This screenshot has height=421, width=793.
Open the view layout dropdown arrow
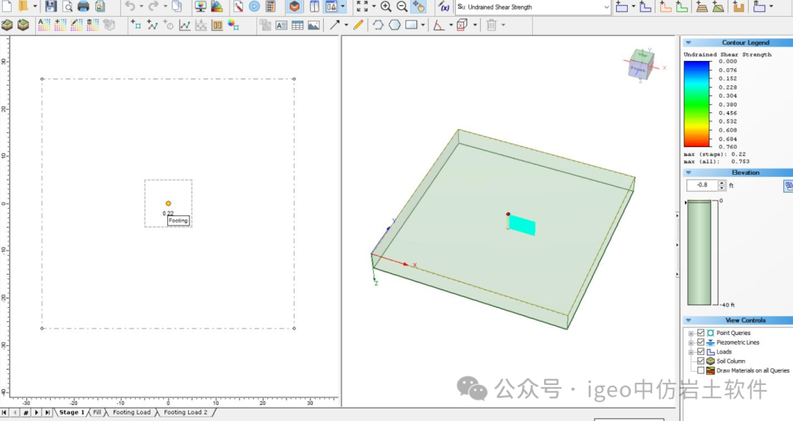[x=343, y=7]
